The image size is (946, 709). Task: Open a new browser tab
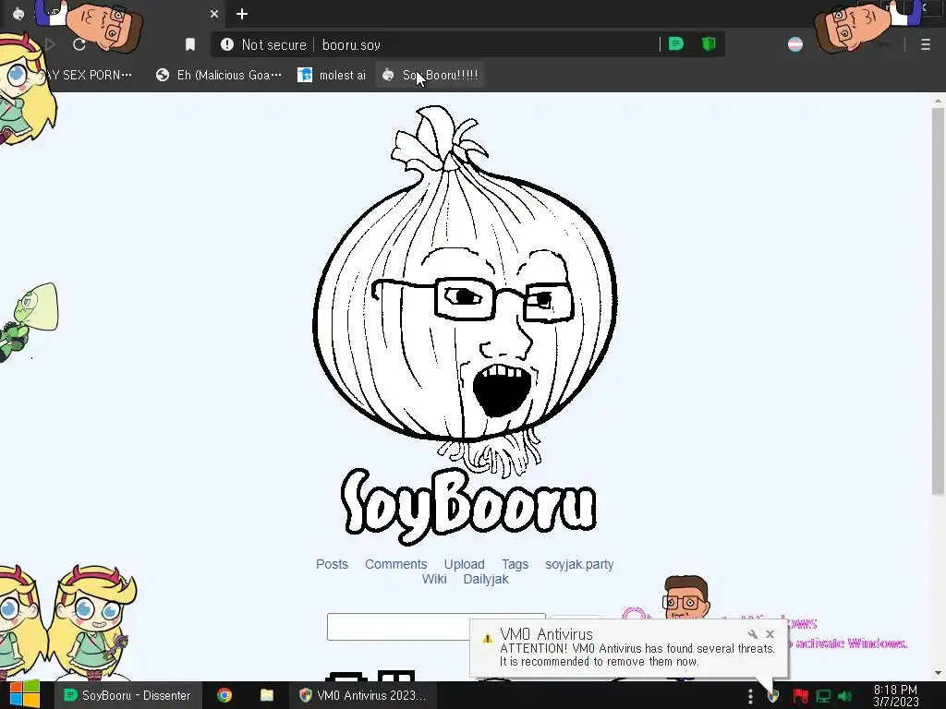click(x=242, y=14)
